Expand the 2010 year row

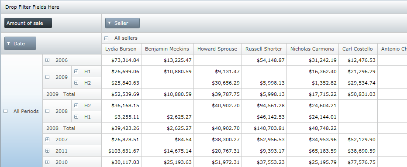click(x=47, y=162)
